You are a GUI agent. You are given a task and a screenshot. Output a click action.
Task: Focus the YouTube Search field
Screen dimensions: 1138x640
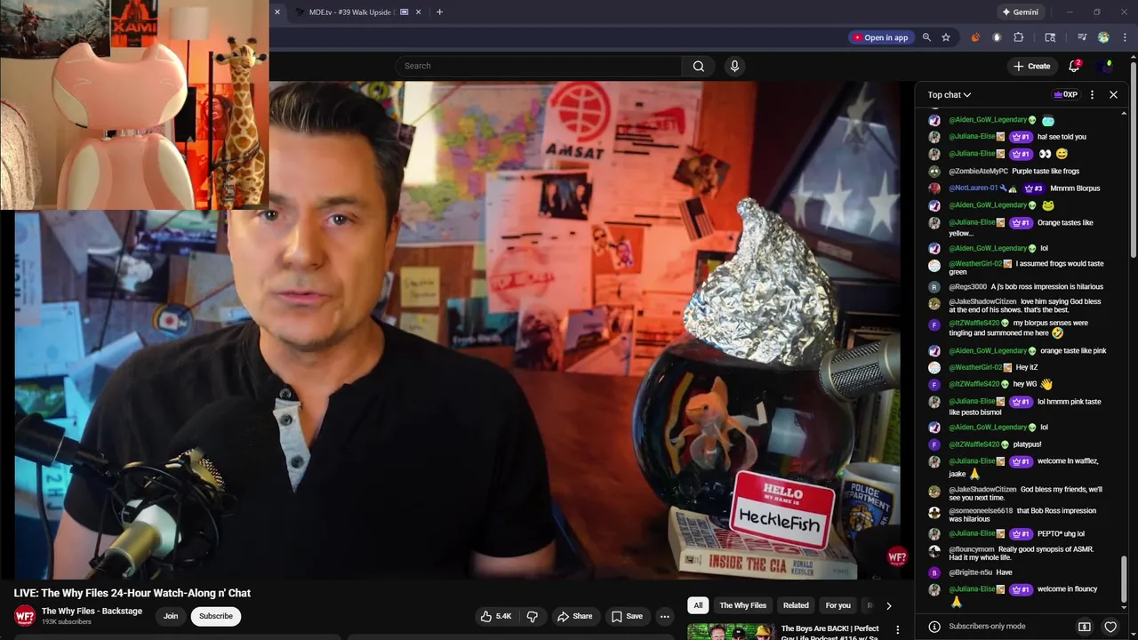click(539, 66)
